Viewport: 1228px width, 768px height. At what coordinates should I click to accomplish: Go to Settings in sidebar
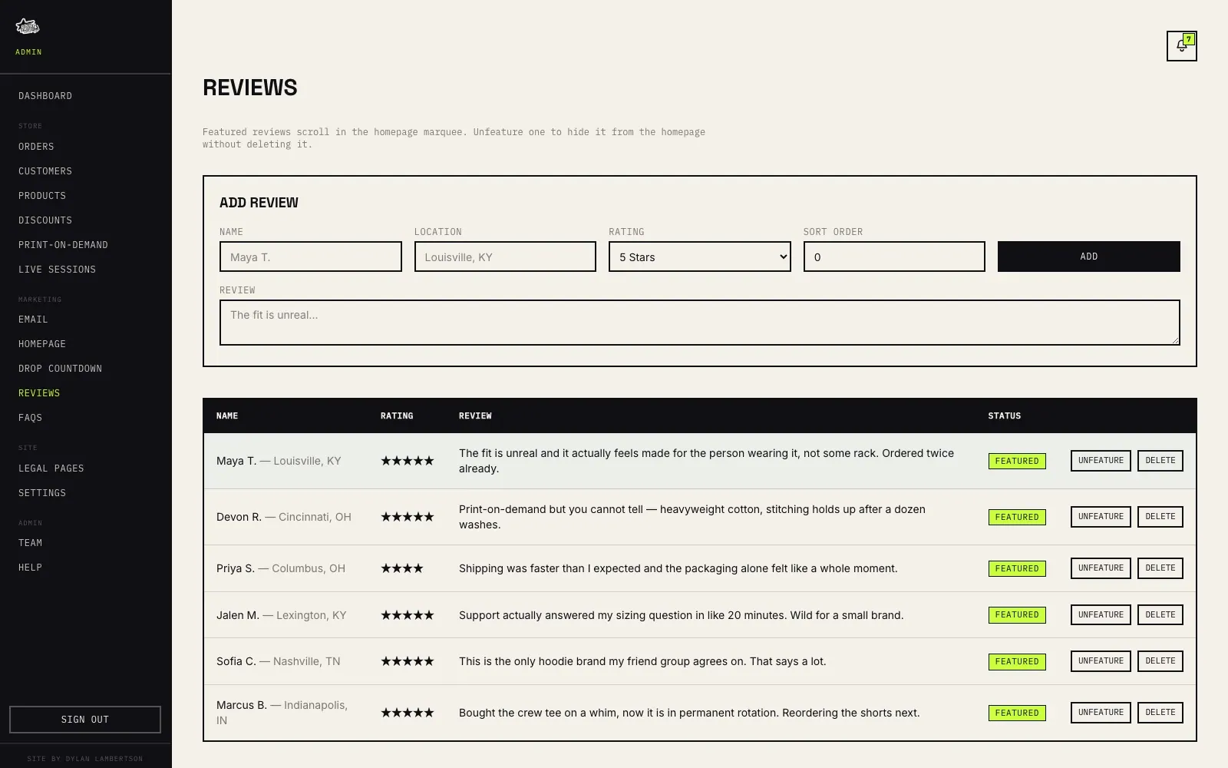42,493
